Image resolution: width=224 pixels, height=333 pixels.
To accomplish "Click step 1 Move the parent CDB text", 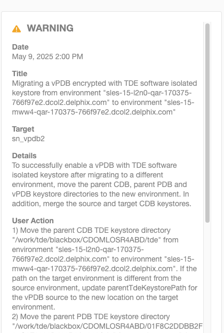I will pyautogui.click(x=91, y=230).
